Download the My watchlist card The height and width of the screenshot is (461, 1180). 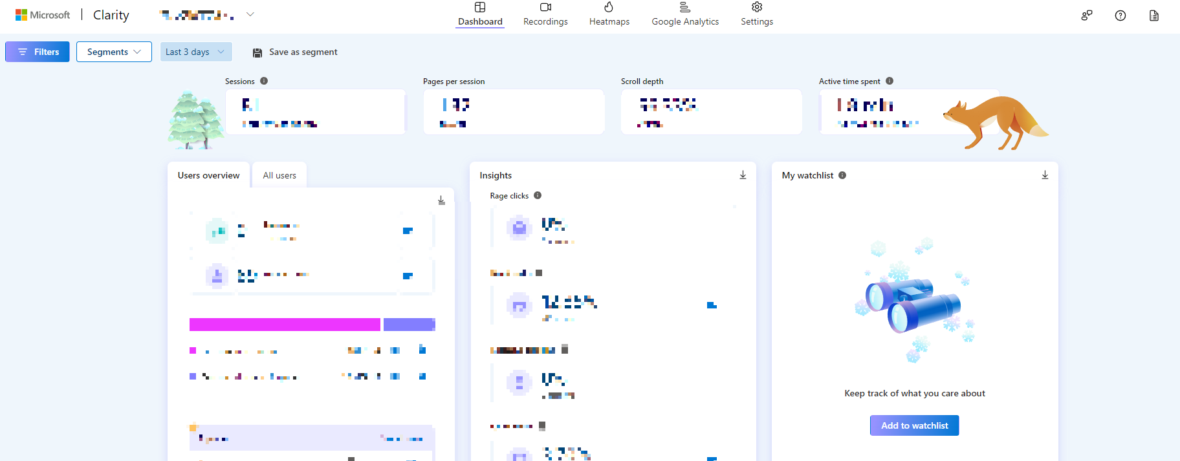1045,175
